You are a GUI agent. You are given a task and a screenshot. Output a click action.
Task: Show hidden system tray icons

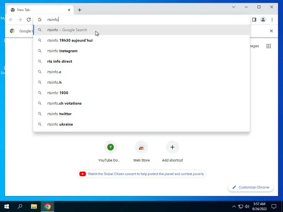point(234,206)
